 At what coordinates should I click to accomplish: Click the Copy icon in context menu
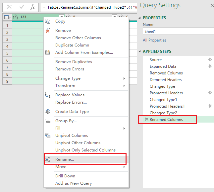pos(47,21)
